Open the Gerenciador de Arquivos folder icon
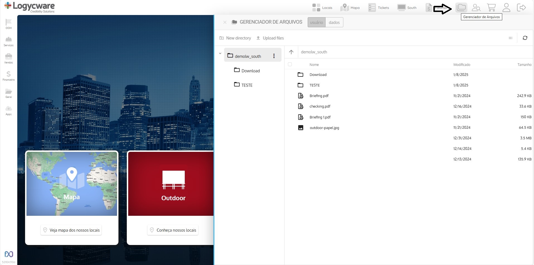Screen dimensions: 534x265 tap(461, 7)
